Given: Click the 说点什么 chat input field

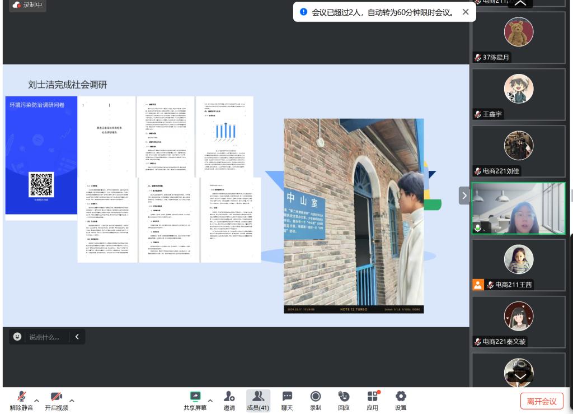Looking at the screenshot, I should click(45, 337).
